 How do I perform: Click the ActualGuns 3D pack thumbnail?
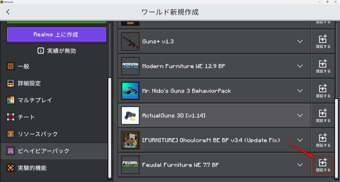[130, 115]
